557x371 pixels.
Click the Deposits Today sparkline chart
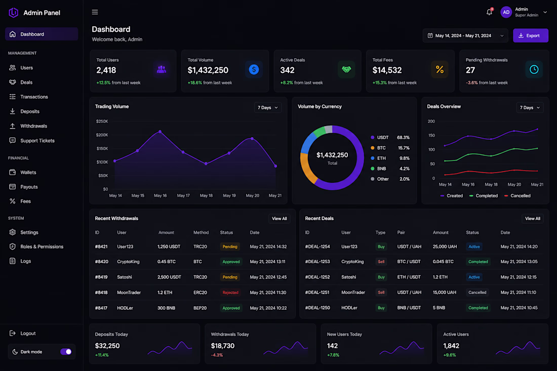(x=170, y=348)
